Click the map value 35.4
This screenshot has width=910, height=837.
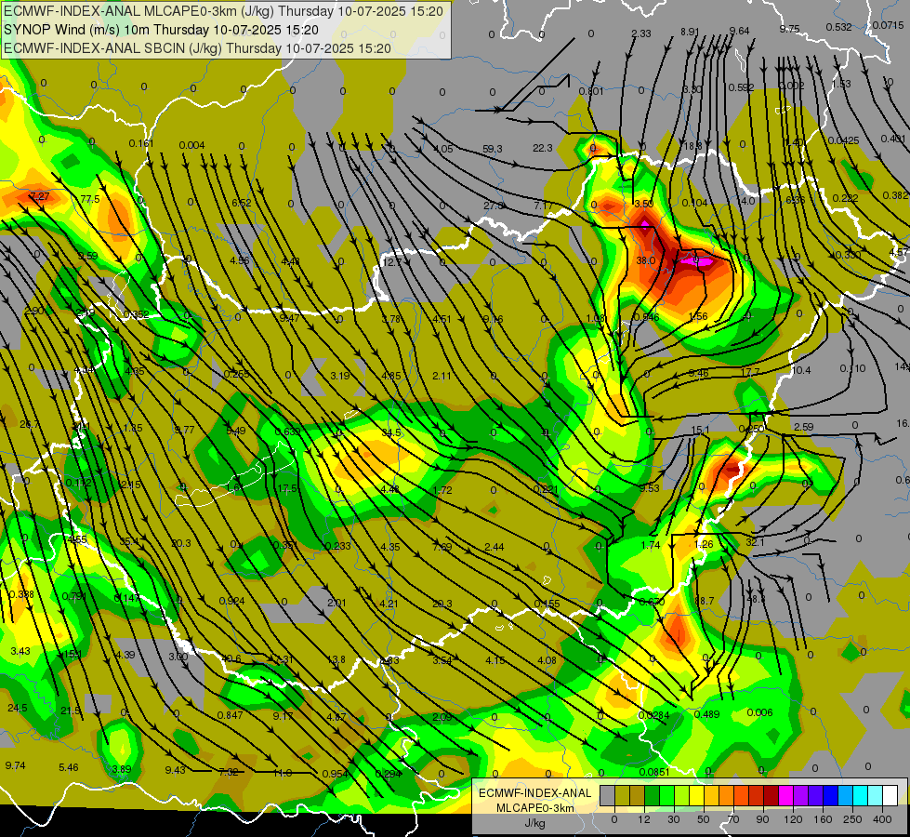coord(129,541)
